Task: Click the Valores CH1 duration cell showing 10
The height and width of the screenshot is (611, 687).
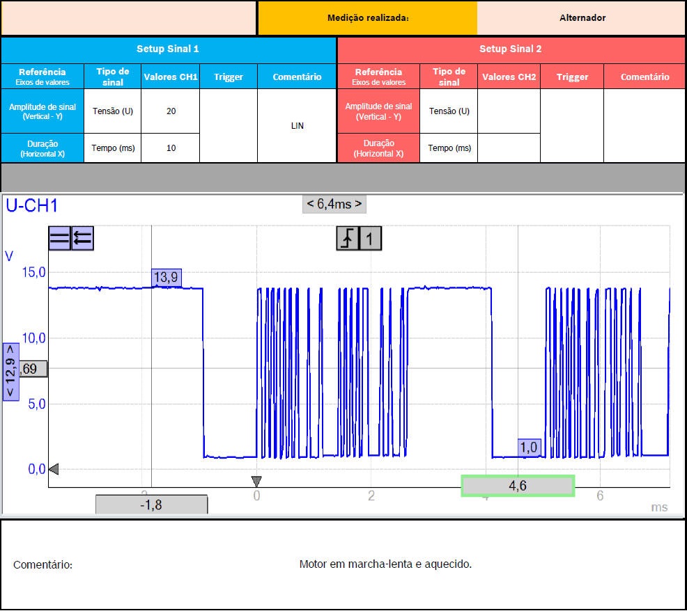Action: point(171,148)
